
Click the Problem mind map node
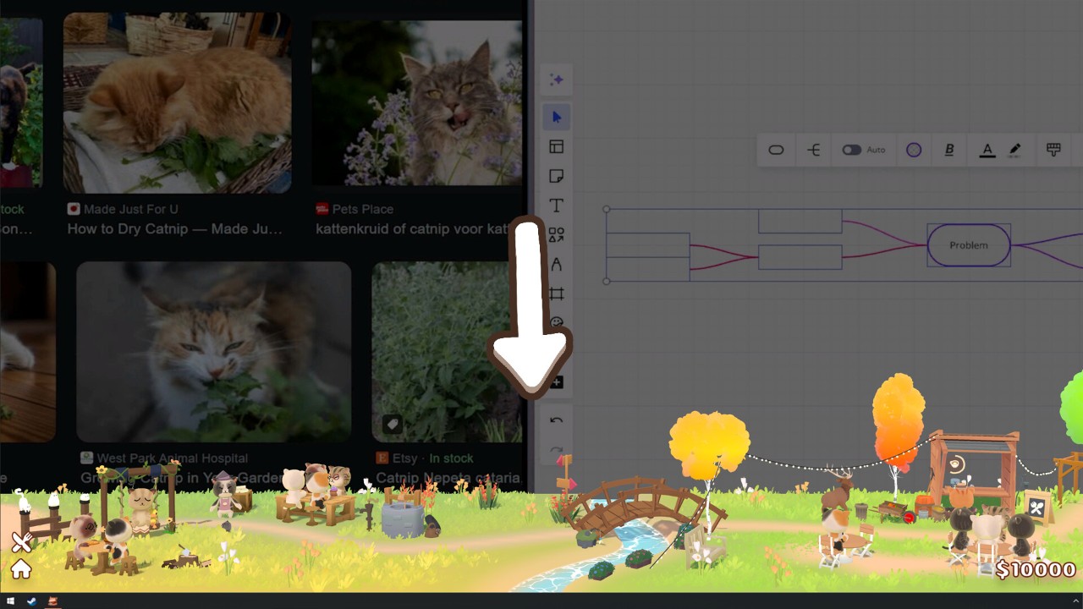click(x=969, y=245)
